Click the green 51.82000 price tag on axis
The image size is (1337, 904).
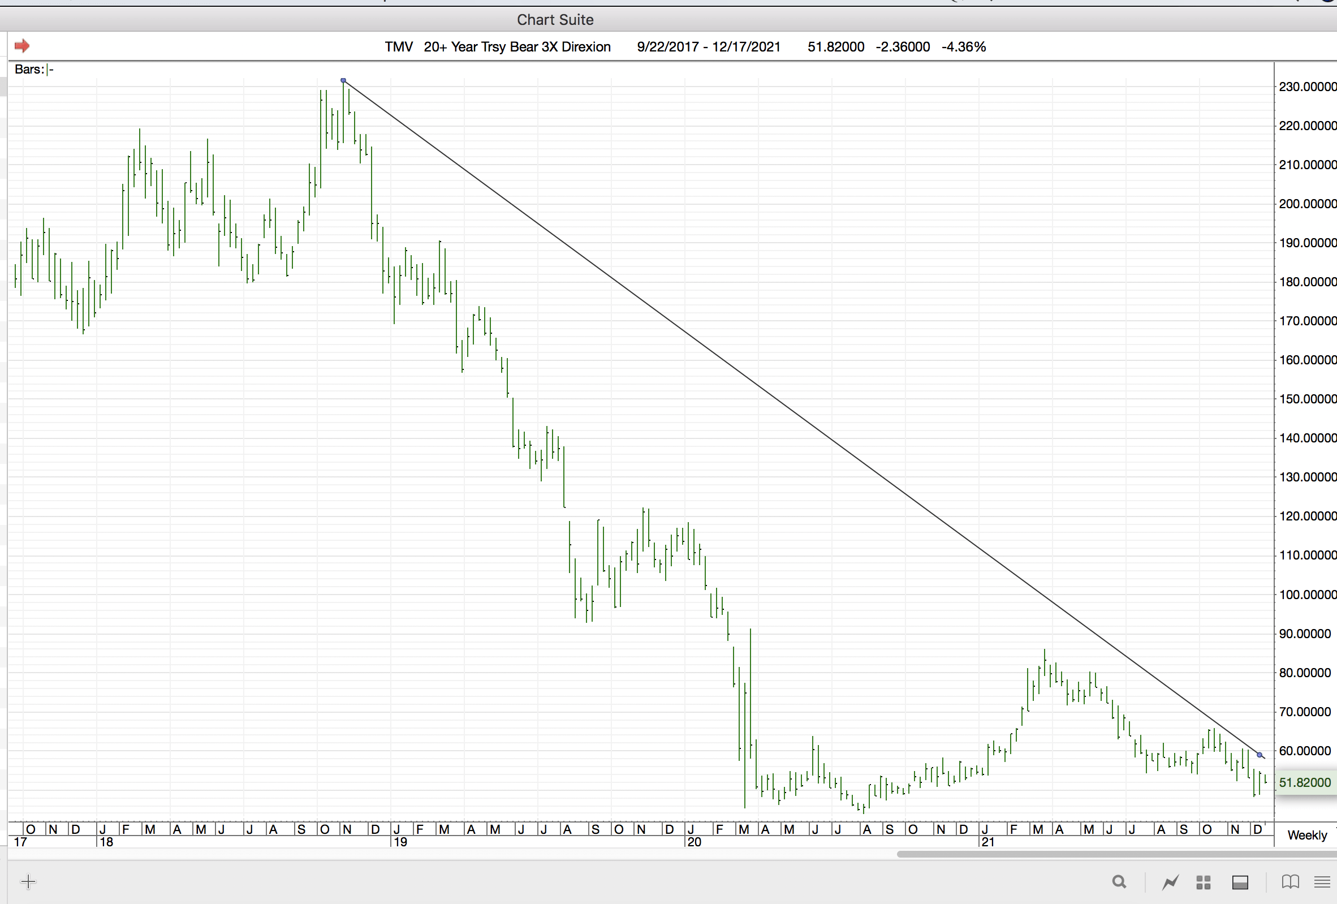[1305, 782]
